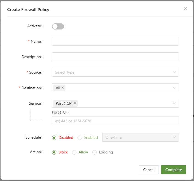Open the One-time schedule dropdown

pyautogui.click(x=140, y=137)
